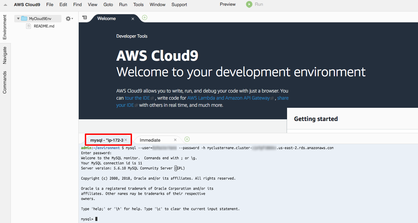Select the mysql terminal tab
The width and height of the screenshot is (418, 223).
point(107,140)
